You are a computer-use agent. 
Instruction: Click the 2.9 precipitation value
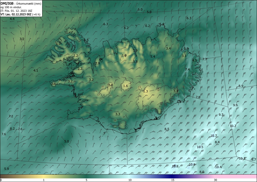click(x=97, y=63)
